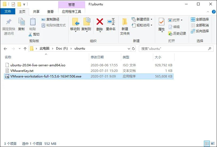Screen dimensions: 217x147
Task: Switch to the Home (主页) tab
Action: tap(22, 12)
